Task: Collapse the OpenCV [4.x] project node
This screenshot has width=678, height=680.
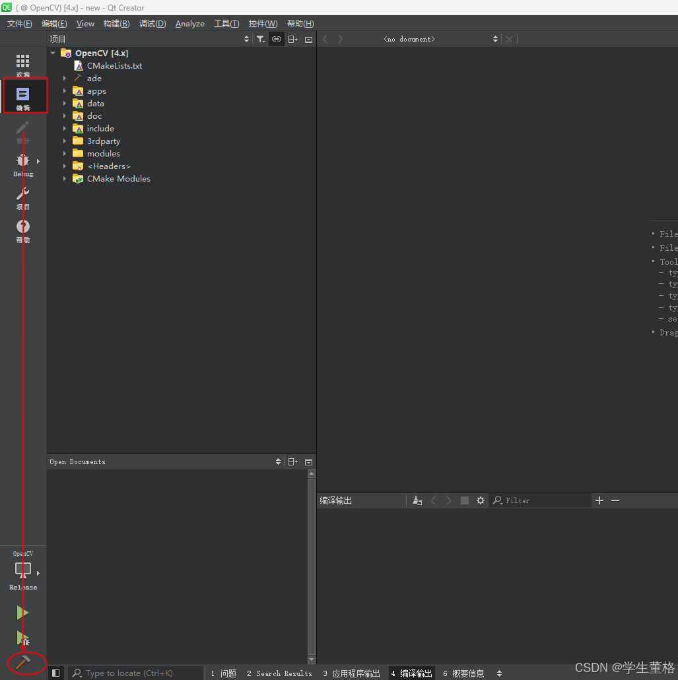Action: point(53,53)
